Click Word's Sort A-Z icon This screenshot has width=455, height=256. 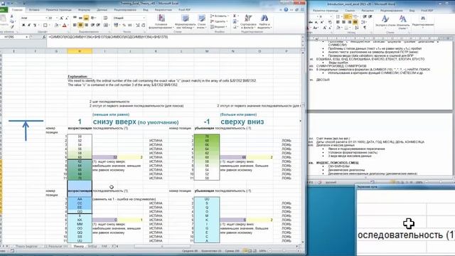click(x=357, y=28)
